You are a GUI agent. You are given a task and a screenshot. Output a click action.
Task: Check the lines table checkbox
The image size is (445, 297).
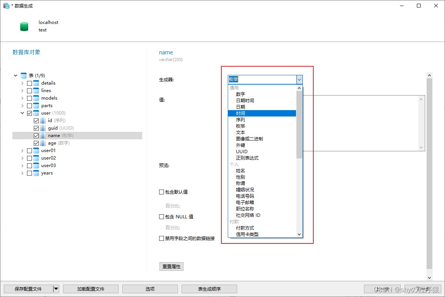click(30, 91)
